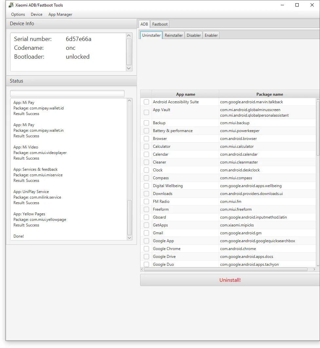Close the Xiaomi ADB/Fastboot Tools window
This screenshot has width=320, height=348.
click(x=312, y=5)
